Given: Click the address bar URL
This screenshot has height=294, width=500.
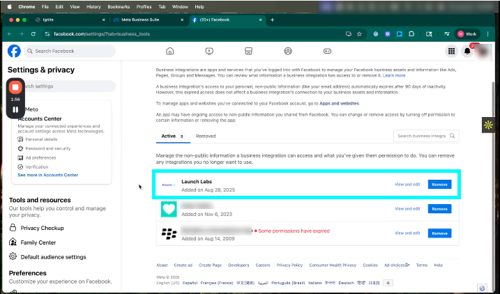Looking at the screenshot, I should point(102,33).
